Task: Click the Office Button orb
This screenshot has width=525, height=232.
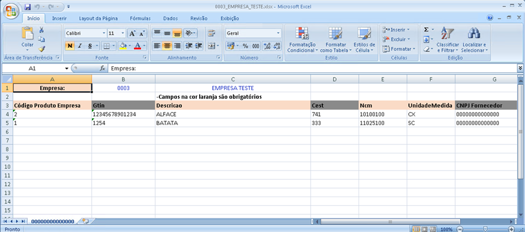Action: 11,11
